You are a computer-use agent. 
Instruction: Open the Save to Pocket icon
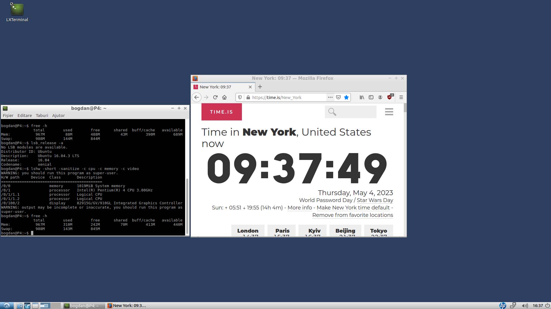click(338, 97)
